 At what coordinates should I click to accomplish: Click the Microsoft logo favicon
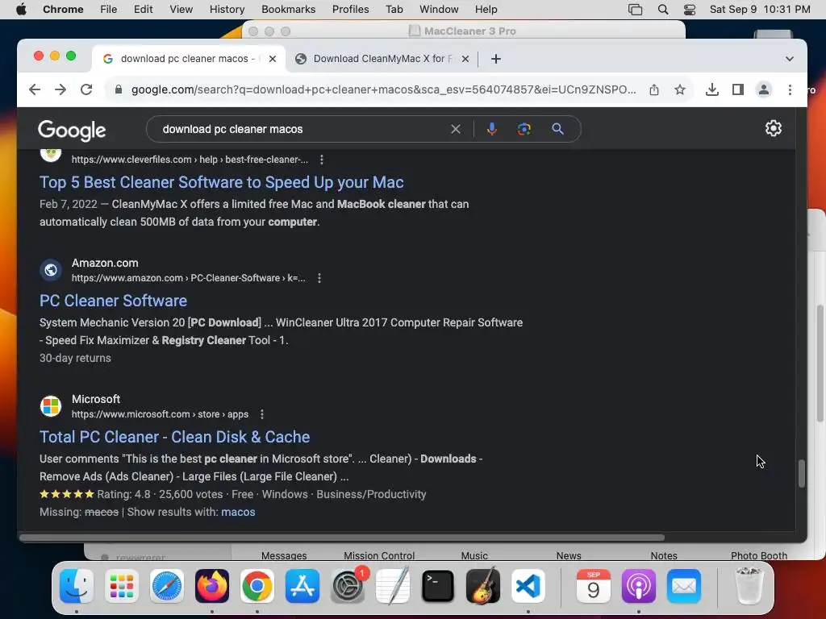[x=51, y=406]
